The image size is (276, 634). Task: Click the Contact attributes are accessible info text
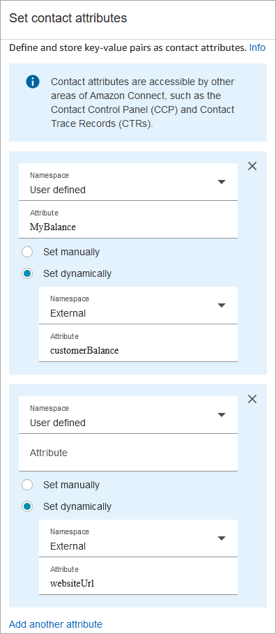coord(143,103)
